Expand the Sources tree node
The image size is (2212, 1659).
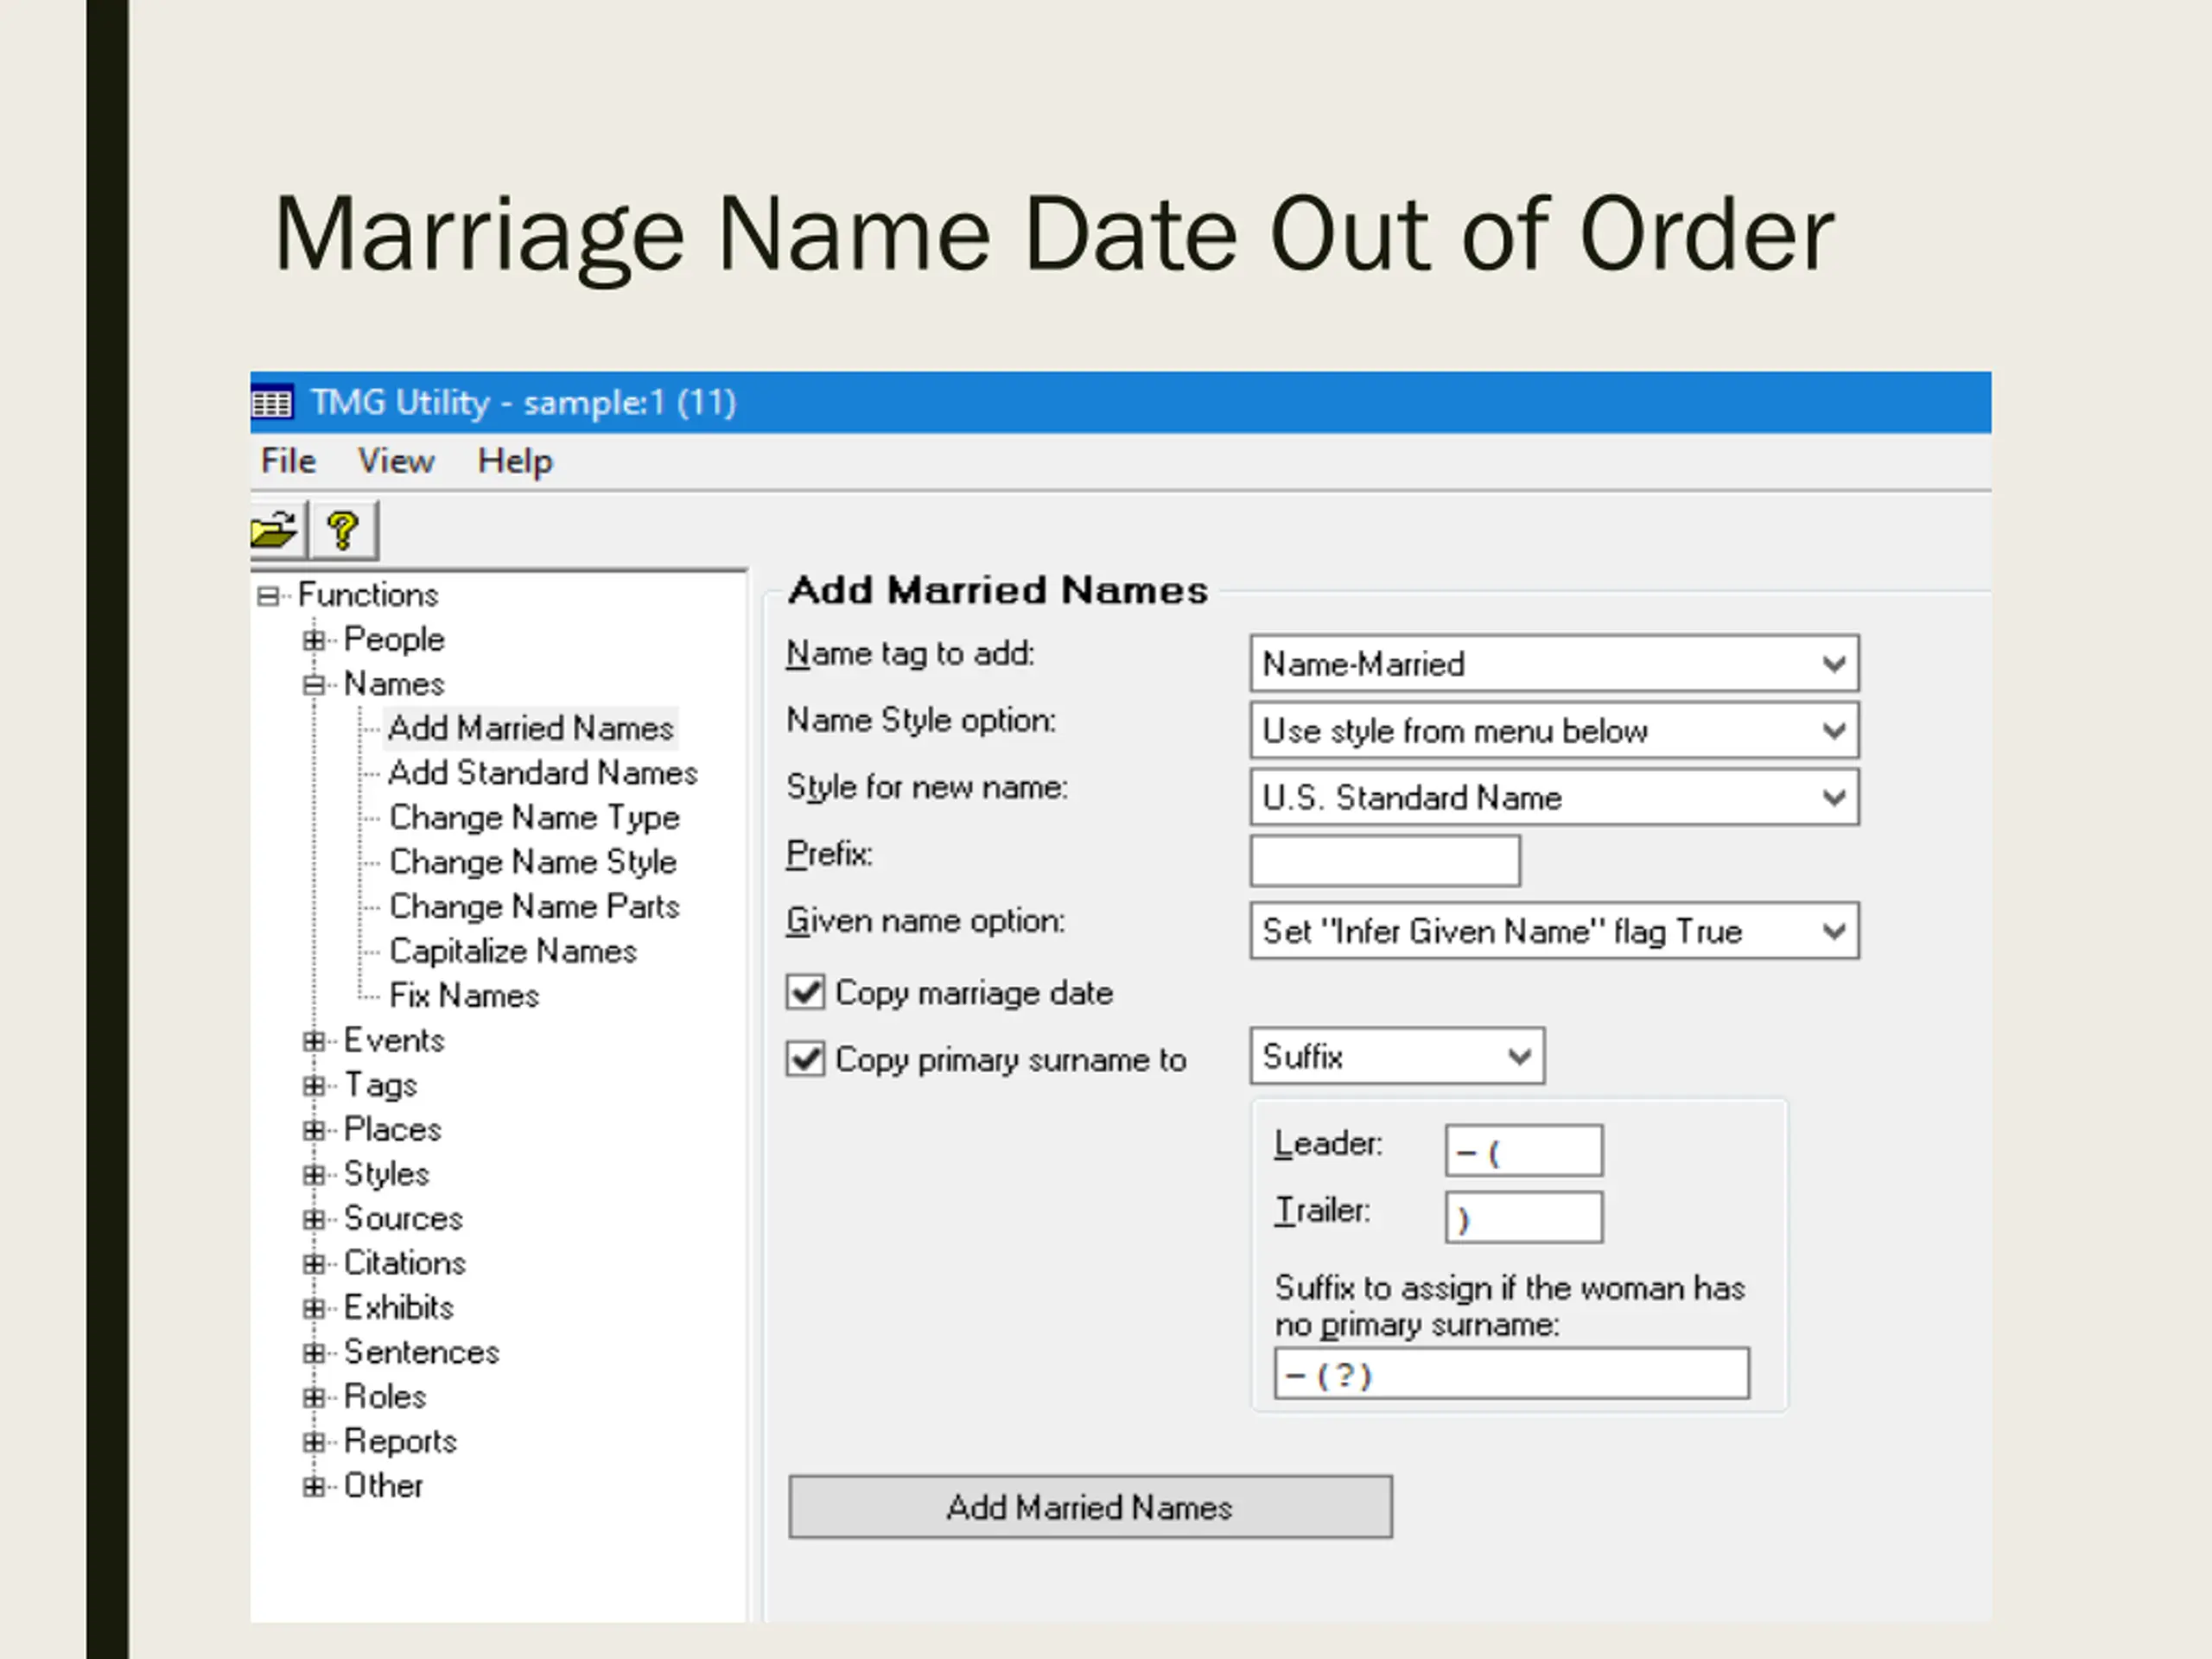click(314, 1219)
